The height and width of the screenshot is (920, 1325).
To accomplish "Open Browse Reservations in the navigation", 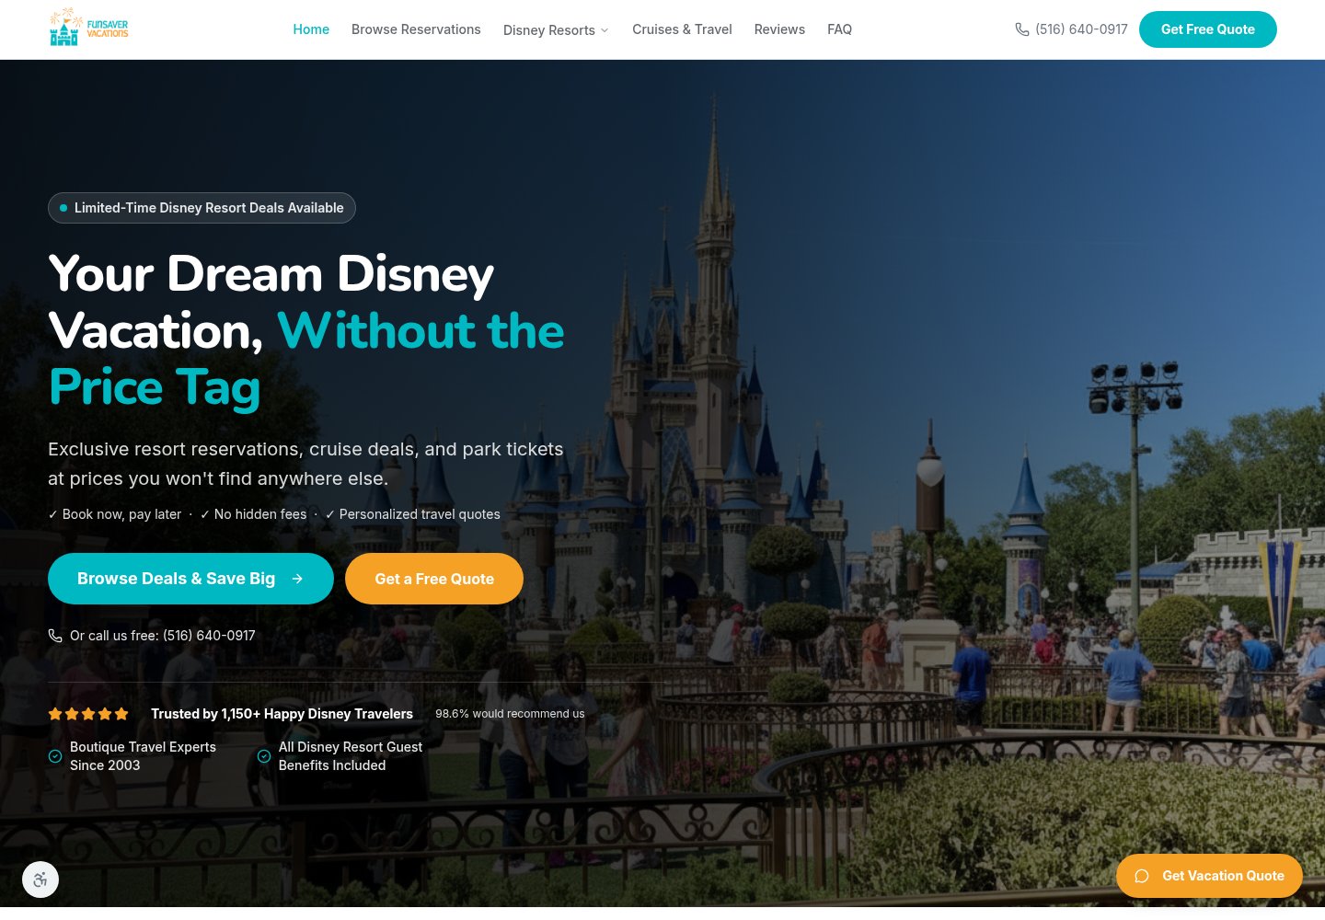I will coord(416,29).
